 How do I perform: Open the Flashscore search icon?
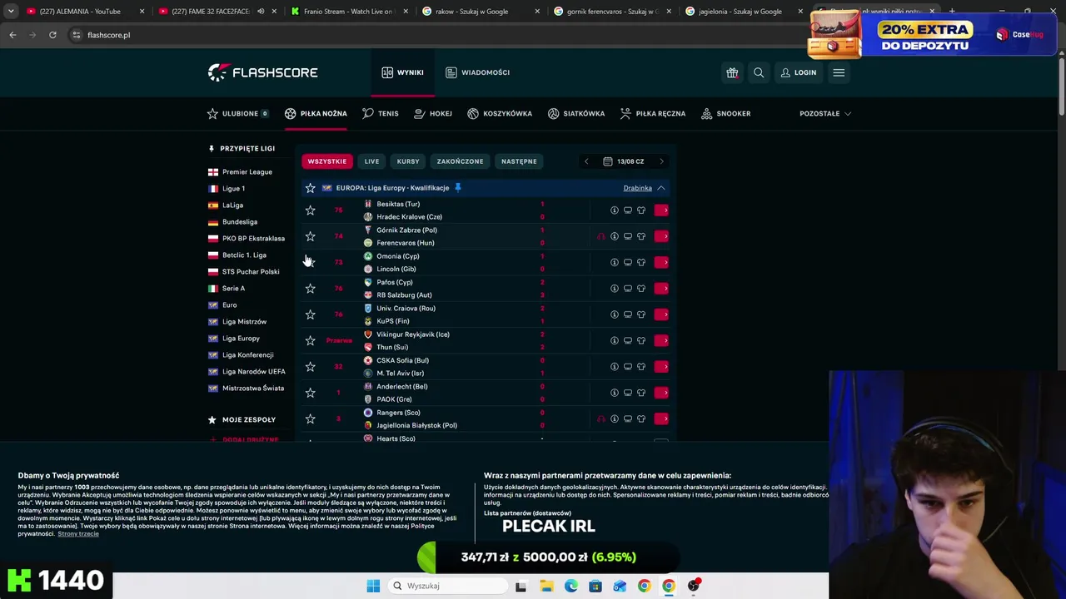pos(759,72)
